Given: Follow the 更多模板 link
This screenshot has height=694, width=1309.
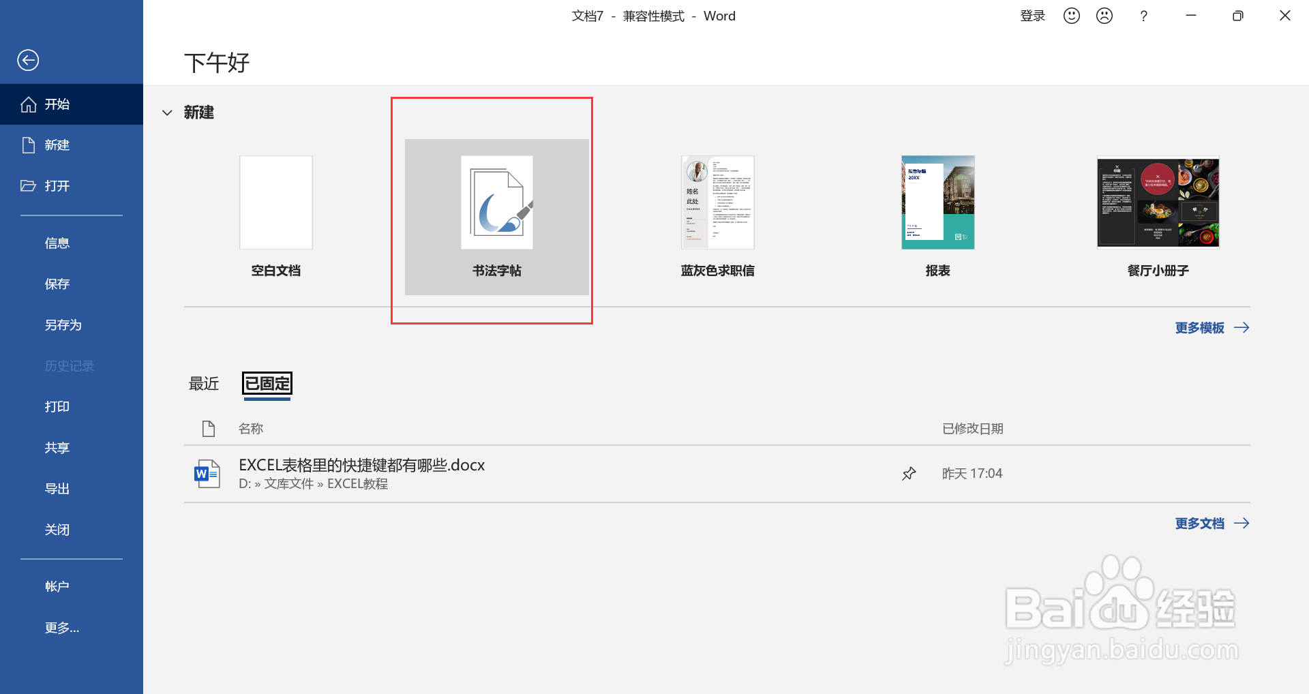Looking at the screenshot, I should pos(1212,328).
